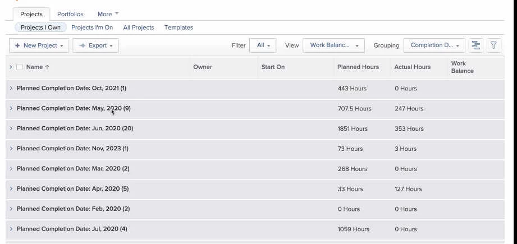Sort by the Name column header
Image resolution: width=517 pixels, height=244 pixels.
click(x=38, y=67)
